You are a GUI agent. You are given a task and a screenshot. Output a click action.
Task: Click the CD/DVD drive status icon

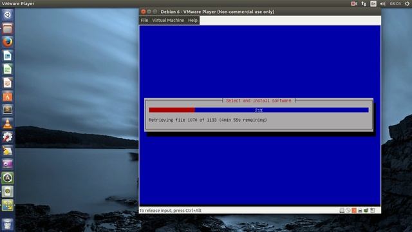tap(348, 210)
